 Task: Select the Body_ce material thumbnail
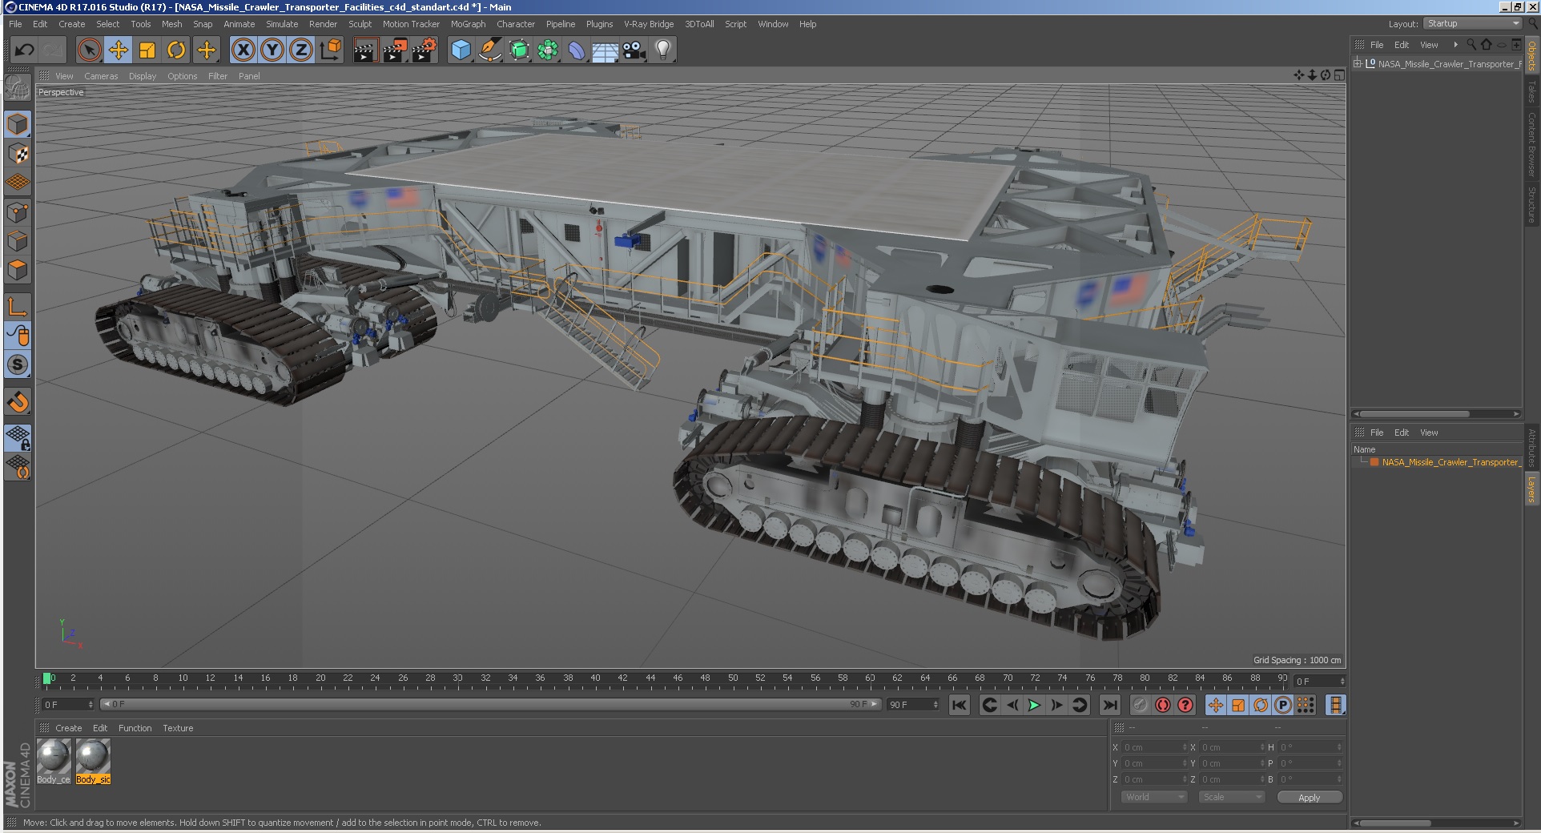[54, 761]
